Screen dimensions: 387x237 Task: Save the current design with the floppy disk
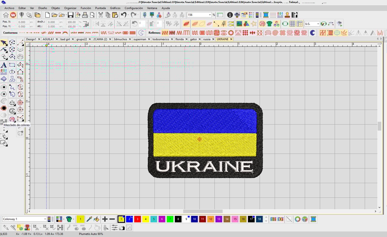70,15
